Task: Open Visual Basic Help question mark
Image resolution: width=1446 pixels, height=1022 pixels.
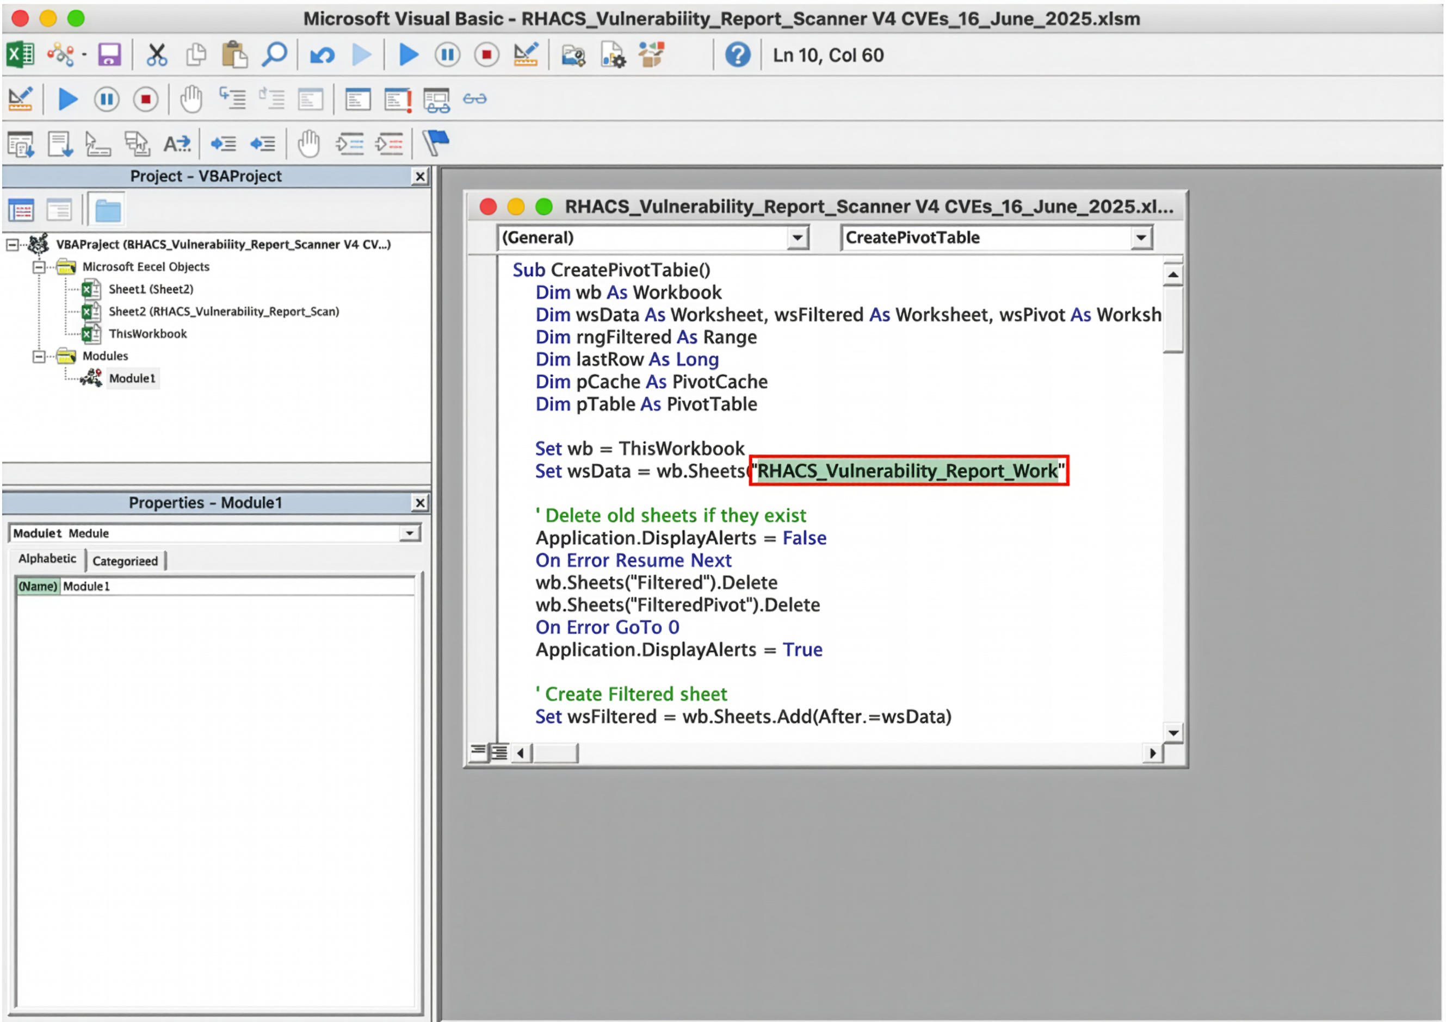Action: (738, 55)
